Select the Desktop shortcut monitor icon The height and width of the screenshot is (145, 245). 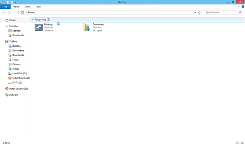click(x=38, y=28)
